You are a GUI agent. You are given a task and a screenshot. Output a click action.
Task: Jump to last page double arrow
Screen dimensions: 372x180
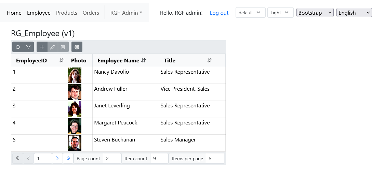pos(68,158)
